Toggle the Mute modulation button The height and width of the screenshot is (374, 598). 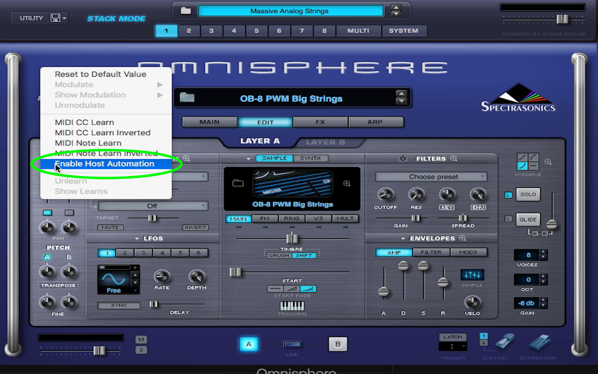(x=110, y=227)
